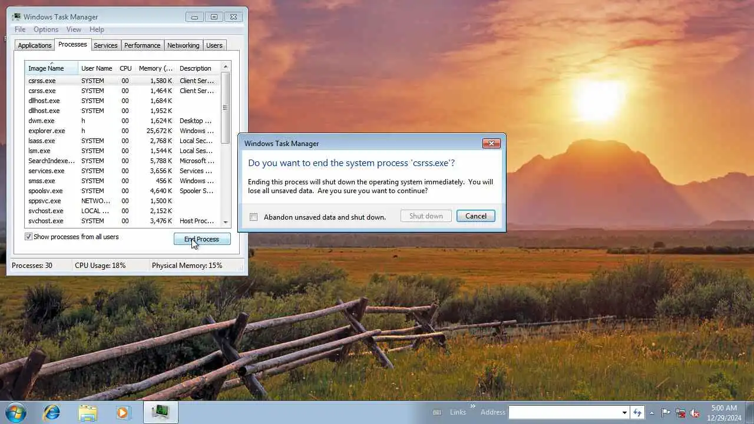Switch to the Users tab
This screenshot has height=424, width=754.
pos(214,45)
